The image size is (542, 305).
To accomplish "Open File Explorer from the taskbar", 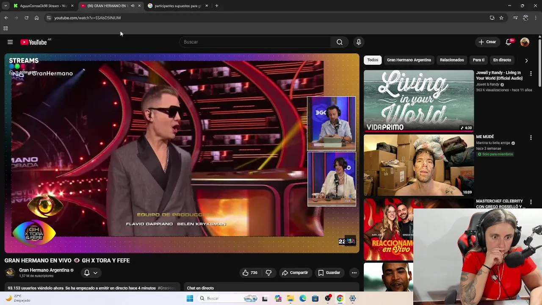I will (290, 299).
